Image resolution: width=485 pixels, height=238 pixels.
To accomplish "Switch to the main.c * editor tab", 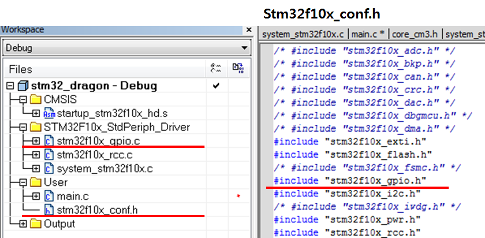I will [x=367, y=34].
